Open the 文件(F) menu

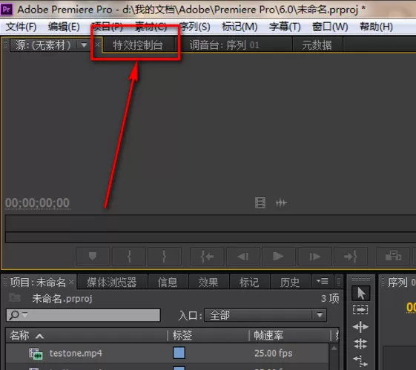click(21, 27)
